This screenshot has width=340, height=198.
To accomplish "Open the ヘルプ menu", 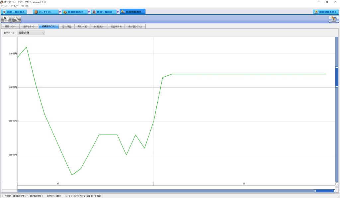I will (24, 6).
